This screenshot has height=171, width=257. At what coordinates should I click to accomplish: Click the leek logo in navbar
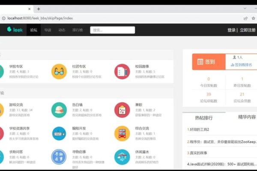click(x=15, y=29)
